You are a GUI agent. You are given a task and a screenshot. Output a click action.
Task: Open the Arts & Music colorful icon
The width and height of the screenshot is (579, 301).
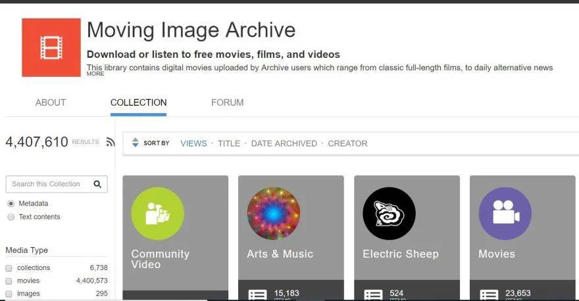pos(274,214)
